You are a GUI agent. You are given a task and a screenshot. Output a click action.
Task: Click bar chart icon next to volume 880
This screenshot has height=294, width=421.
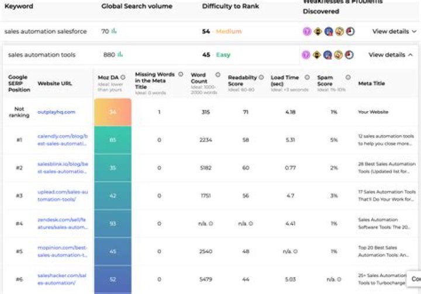120,54
